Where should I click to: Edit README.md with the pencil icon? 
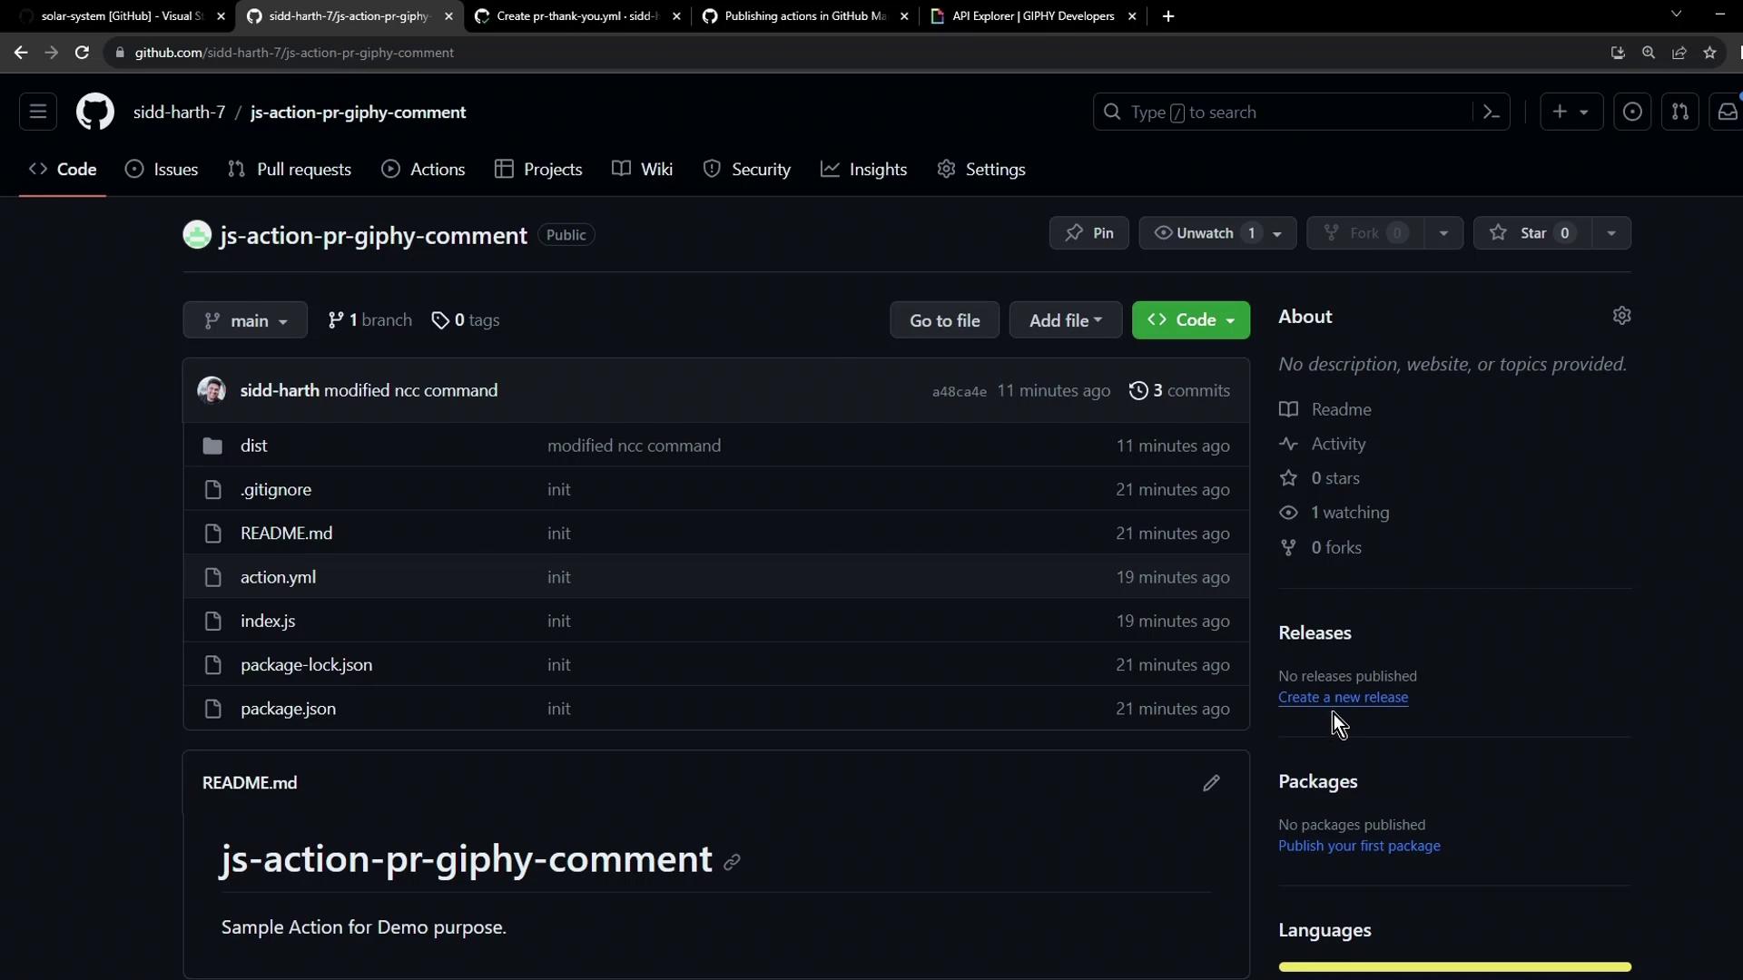[1211, 783]
